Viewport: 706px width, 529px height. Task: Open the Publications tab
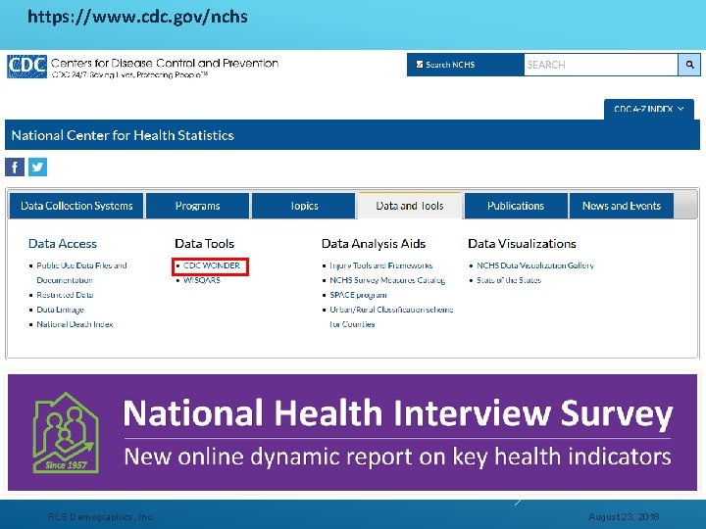click(516, 206)
